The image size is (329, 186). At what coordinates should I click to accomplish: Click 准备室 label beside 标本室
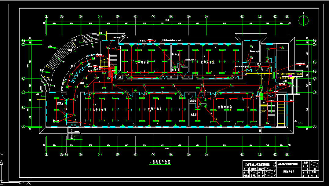click(193, 101)
